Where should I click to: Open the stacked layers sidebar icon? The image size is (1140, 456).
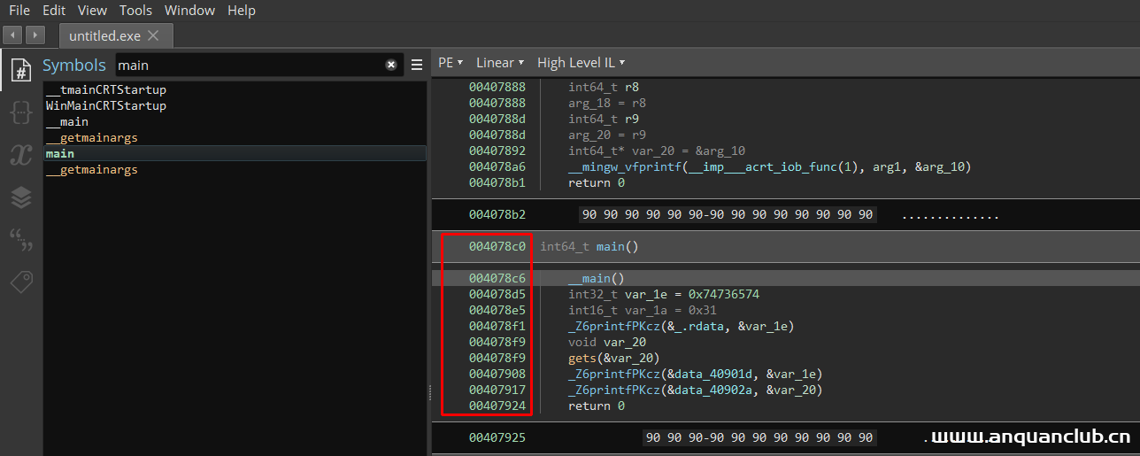[x=21, y=197]
